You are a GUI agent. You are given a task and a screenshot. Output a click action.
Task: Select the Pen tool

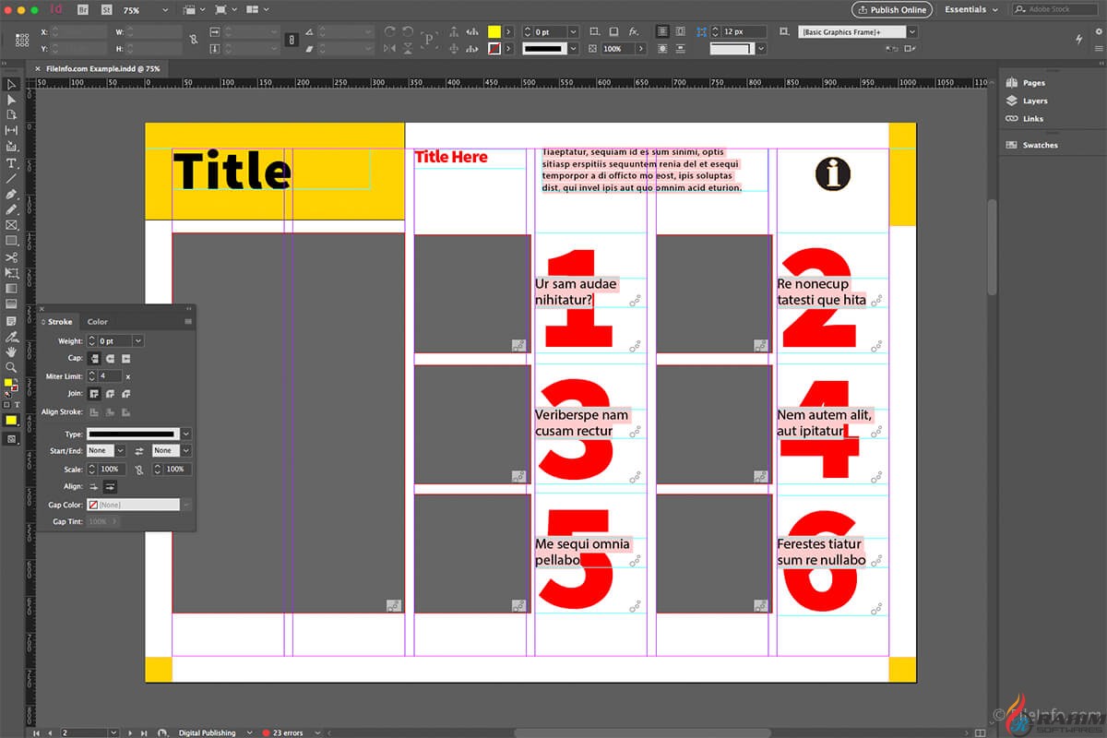click(x=11, y=194)
